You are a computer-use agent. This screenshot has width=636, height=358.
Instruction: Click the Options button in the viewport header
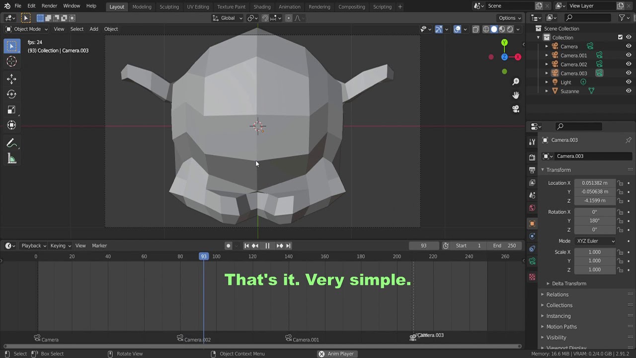pyautogui.click(x=508, y=18)
